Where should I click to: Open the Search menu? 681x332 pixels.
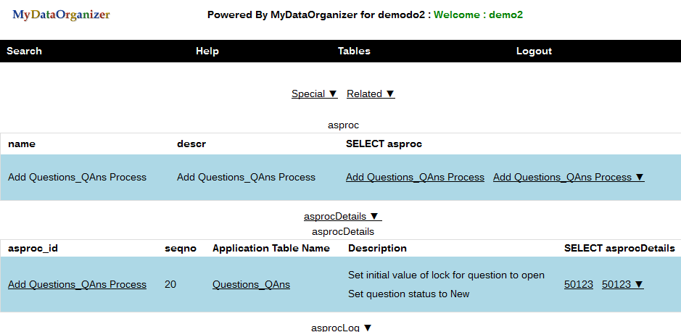tap(25, 51)
